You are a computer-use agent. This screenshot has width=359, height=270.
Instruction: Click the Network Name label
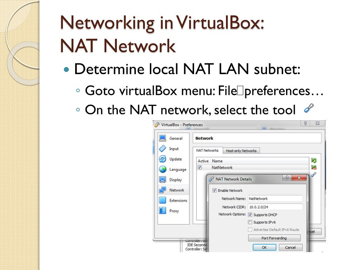(x=234, y=199)
